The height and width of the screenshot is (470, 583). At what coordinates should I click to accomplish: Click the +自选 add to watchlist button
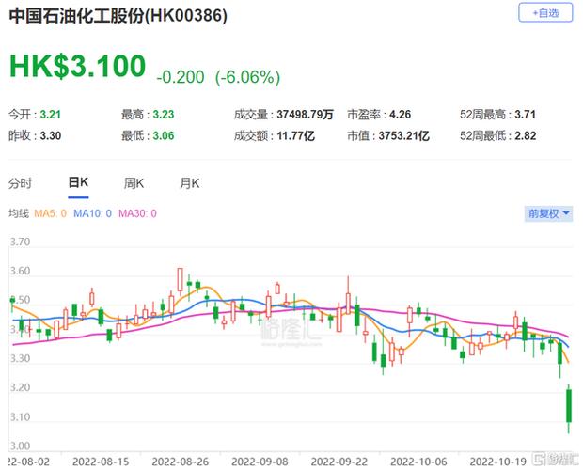click(x=544, y=13)
